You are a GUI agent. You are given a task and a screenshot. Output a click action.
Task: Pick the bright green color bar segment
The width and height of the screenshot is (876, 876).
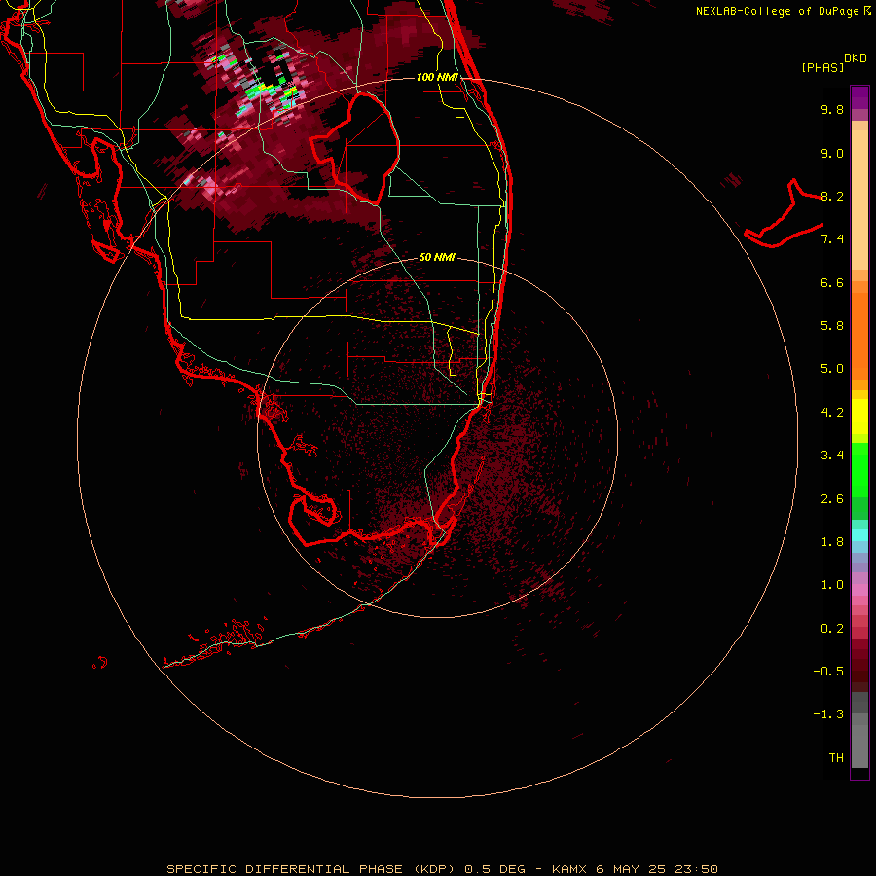coord(859,470)
